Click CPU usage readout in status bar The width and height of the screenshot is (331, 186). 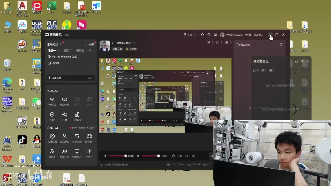(x=178, y=165)
